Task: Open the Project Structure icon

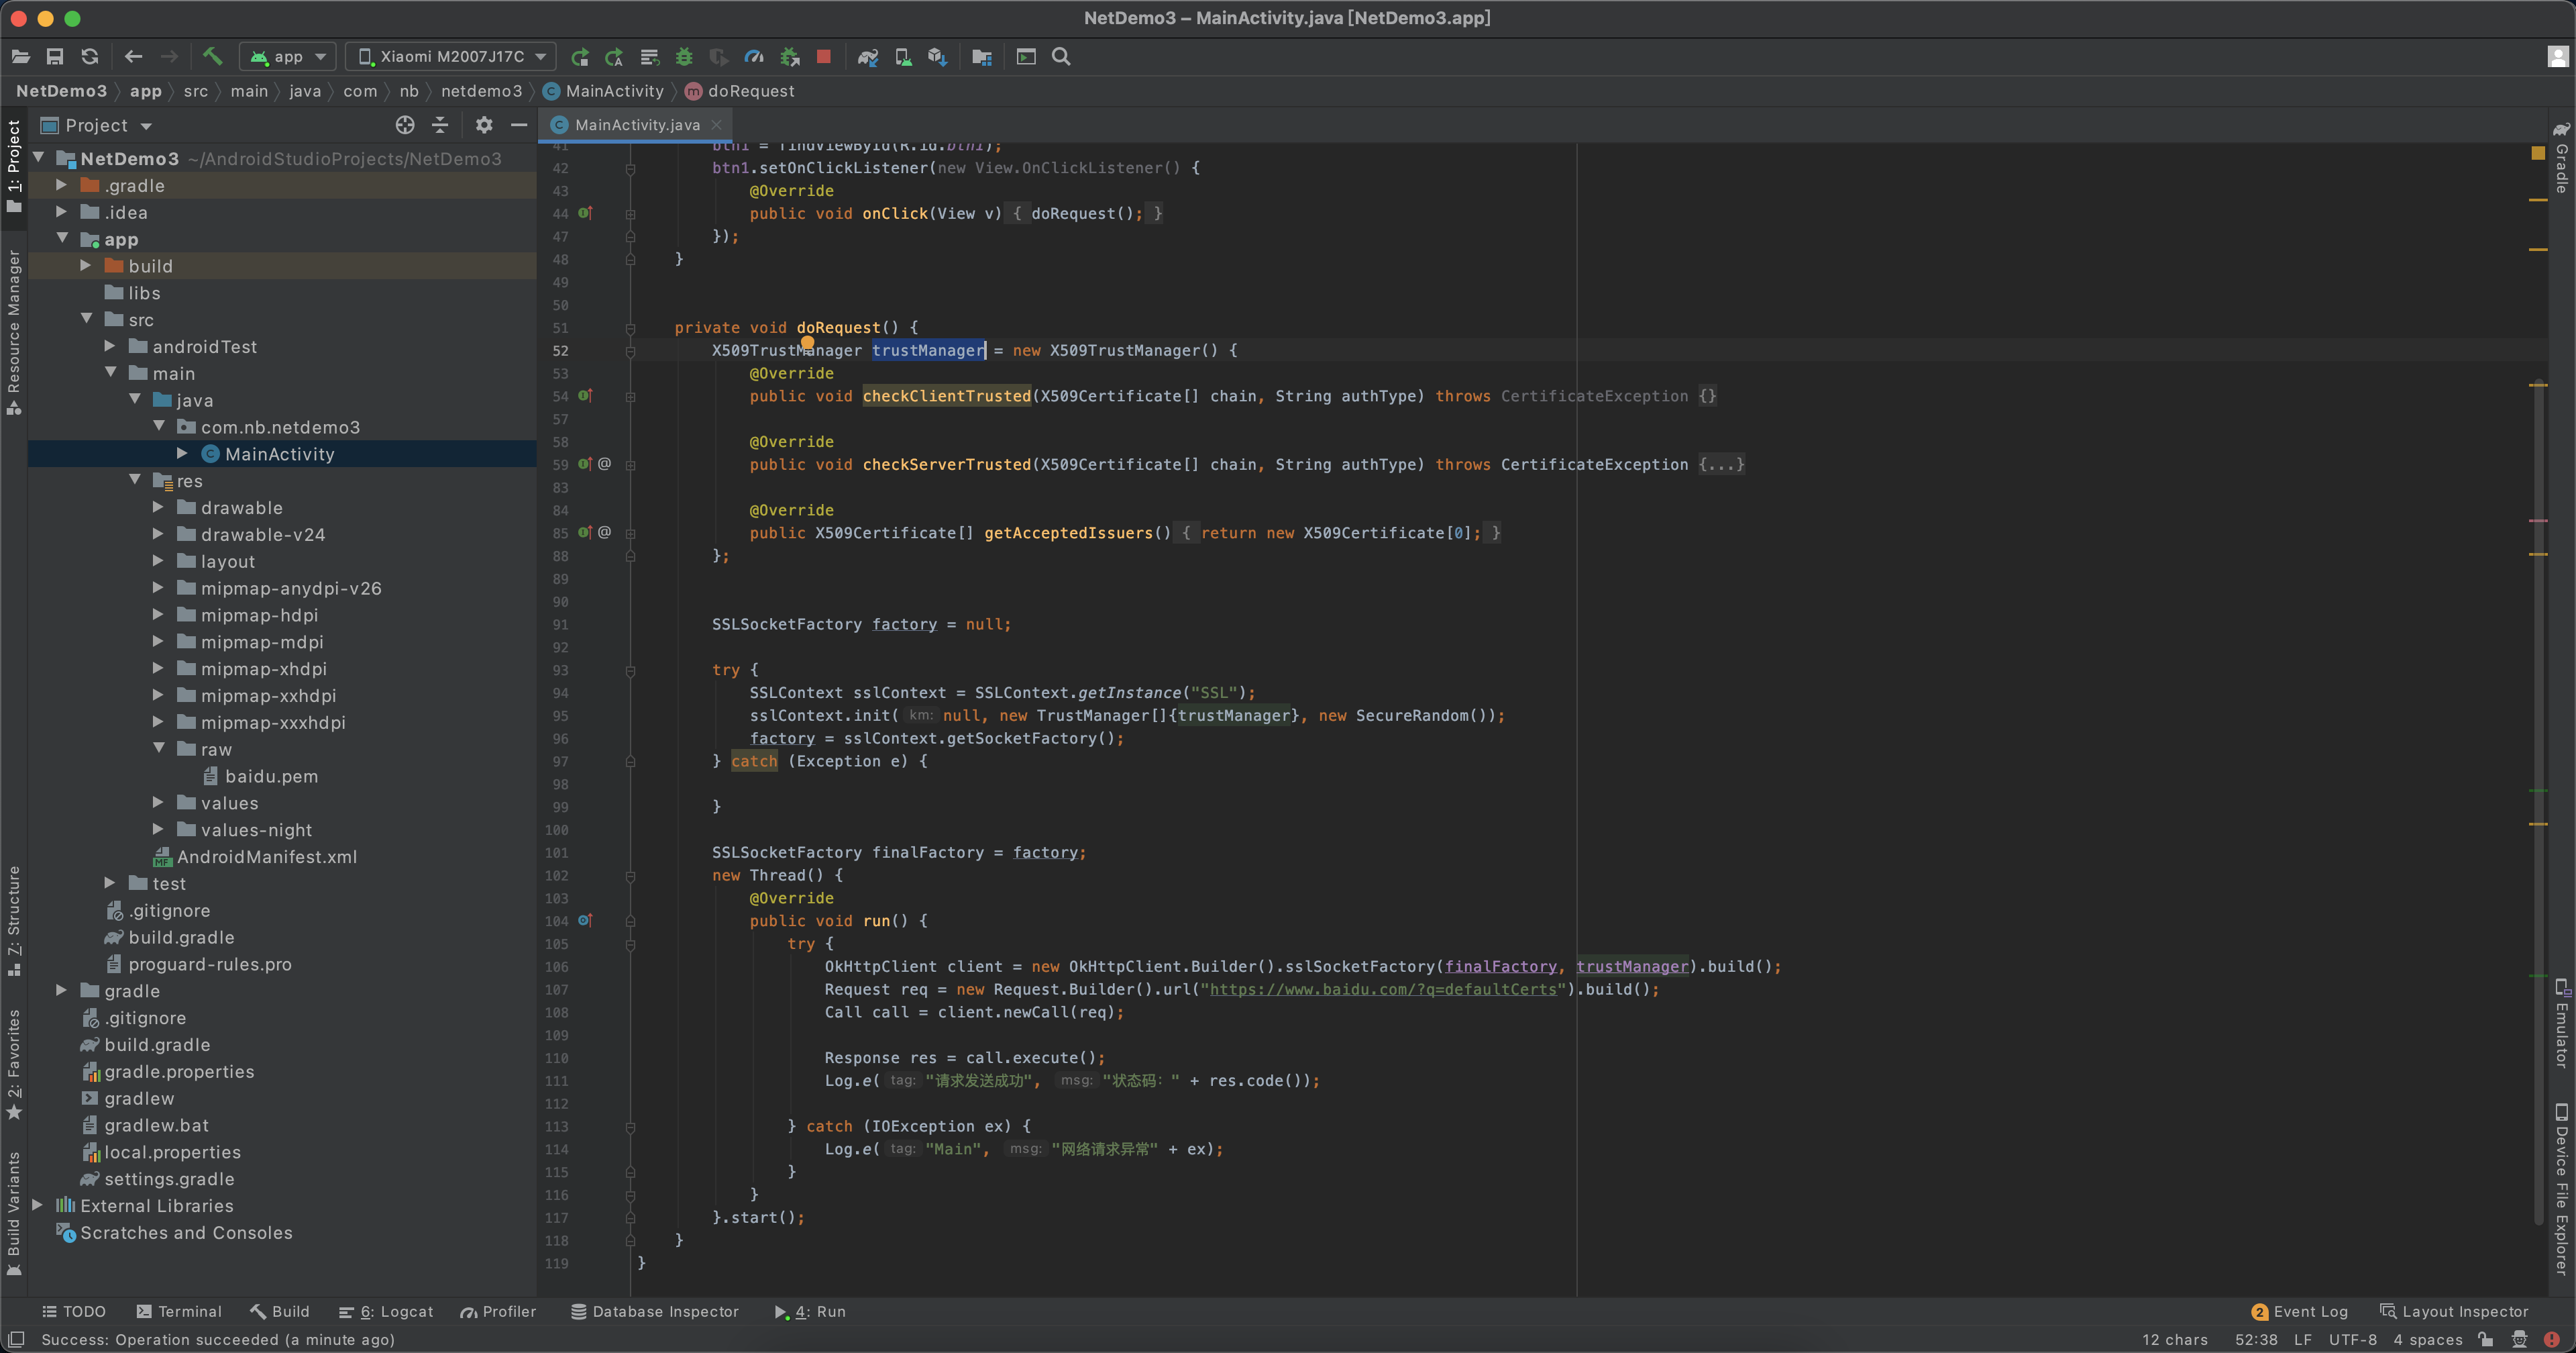Action: coord(982,57)
